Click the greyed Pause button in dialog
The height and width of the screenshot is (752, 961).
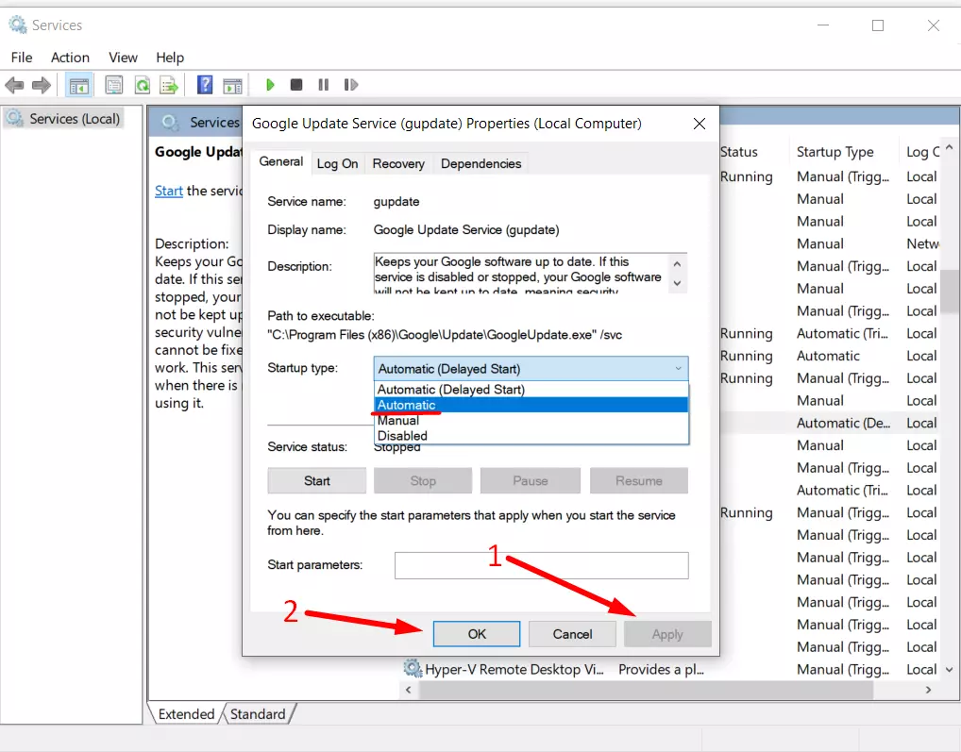click(531, 480)
